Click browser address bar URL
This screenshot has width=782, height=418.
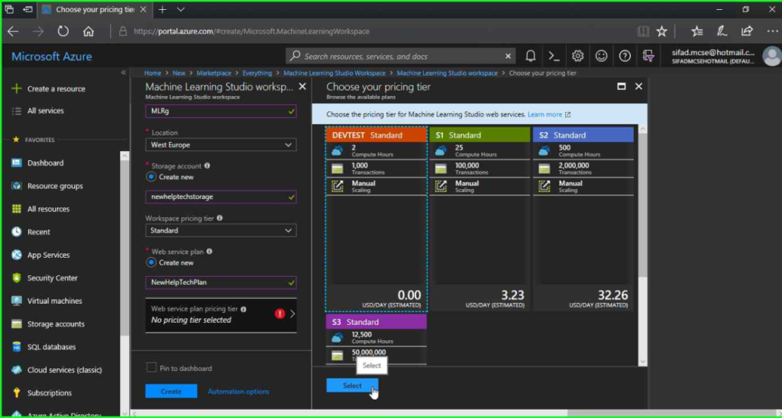tap(251, 31)
